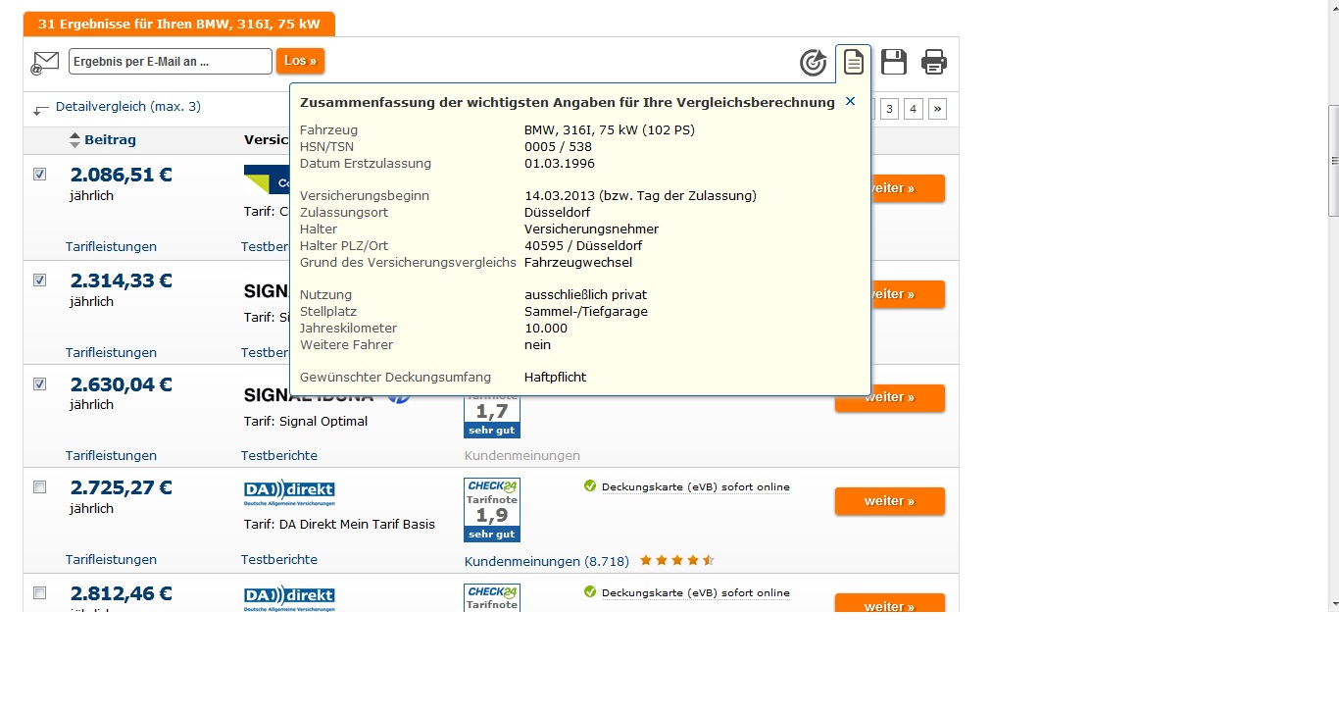Click 'Tarif: Signal Optimal' text
Screen dimensions: 1339x714
(306, 422)
